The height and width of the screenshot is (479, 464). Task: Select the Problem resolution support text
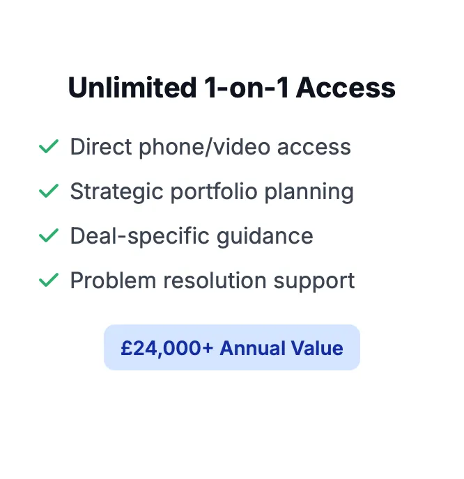(x=212, y=281)
